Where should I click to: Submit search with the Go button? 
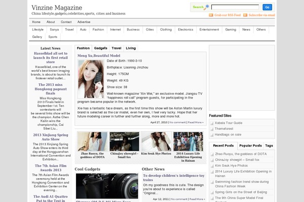(267, 7)
